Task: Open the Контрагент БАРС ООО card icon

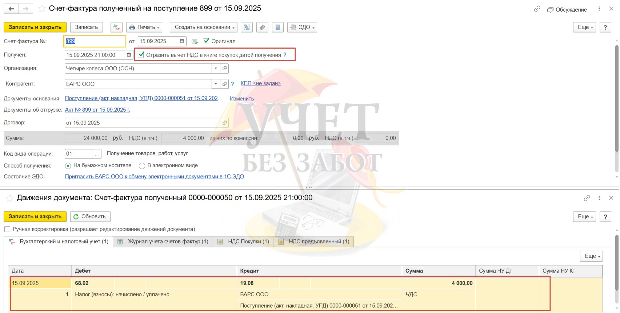Action: [224, 84]
